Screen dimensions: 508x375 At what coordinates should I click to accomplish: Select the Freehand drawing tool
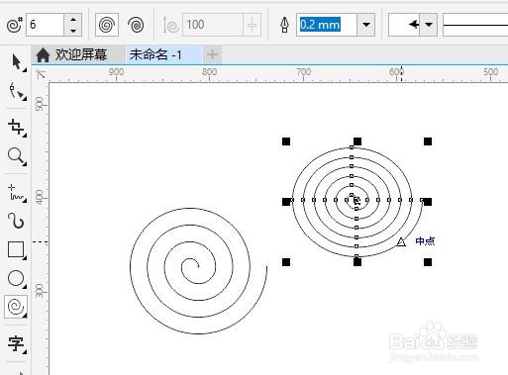click(x=17, y=192)
